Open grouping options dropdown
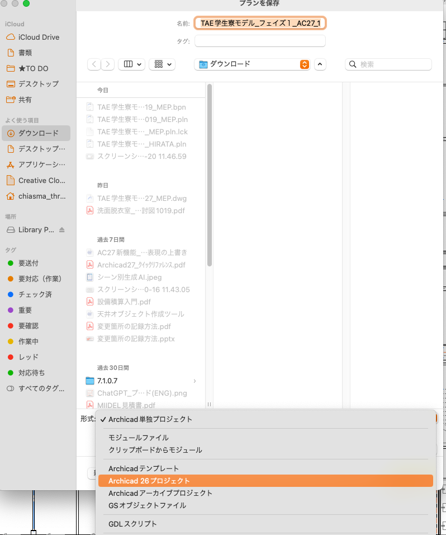 pyautogui.click(x=162, y=64)
